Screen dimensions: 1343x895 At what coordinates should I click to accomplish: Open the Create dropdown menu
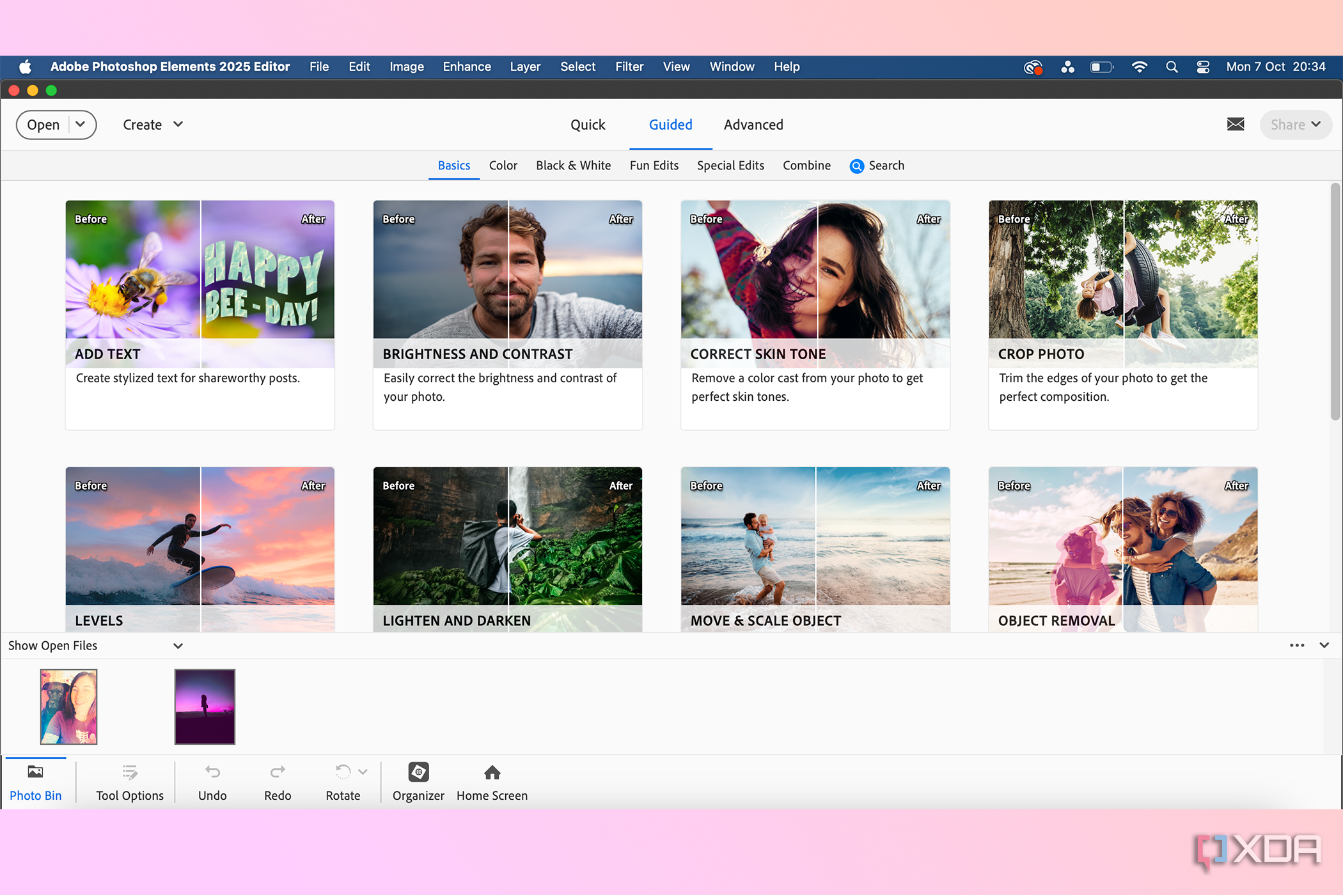(x=153, y=125)
